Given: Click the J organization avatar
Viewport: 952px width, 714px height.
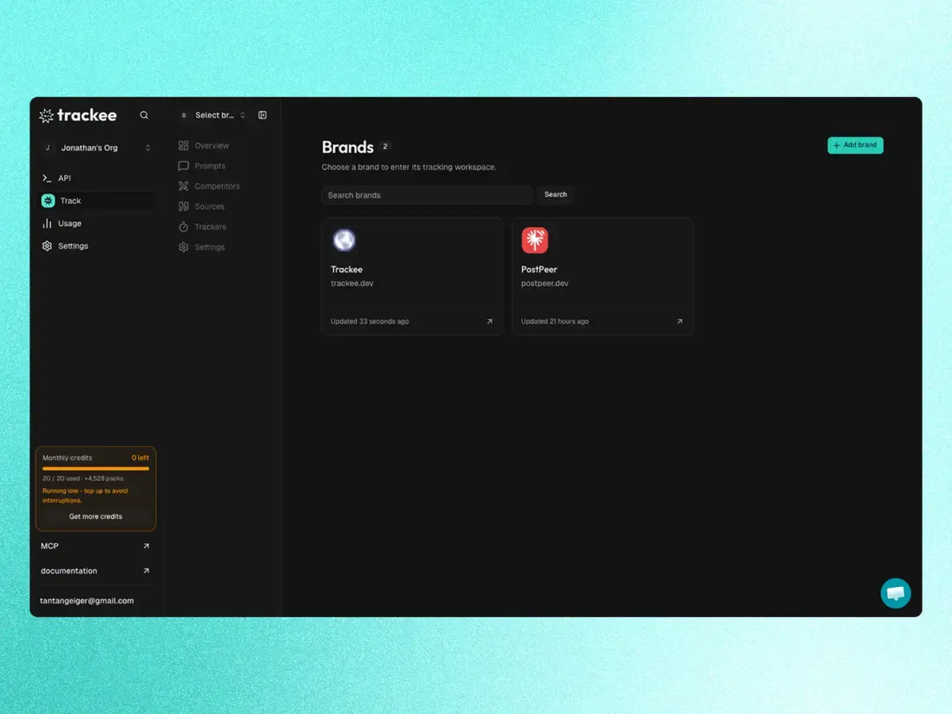Looking at the screenshot, I should tap(48, 148).
